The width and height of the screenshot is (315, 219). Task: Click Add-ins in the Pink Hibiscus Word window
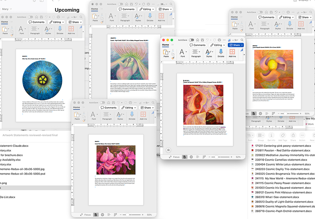click(x=143, y=116)
